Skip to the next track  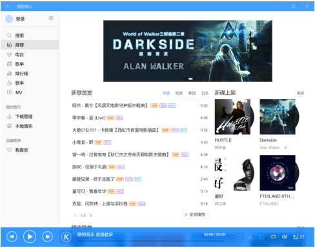pos(48,237)
